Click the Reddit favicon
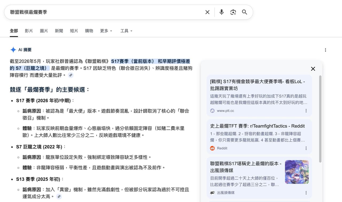 [x=212, y=148]
